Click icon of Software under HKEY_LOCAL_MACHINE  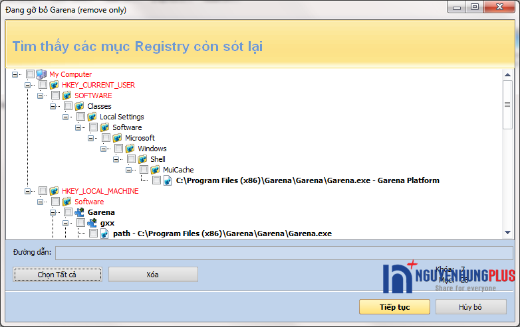click(66, 202)
